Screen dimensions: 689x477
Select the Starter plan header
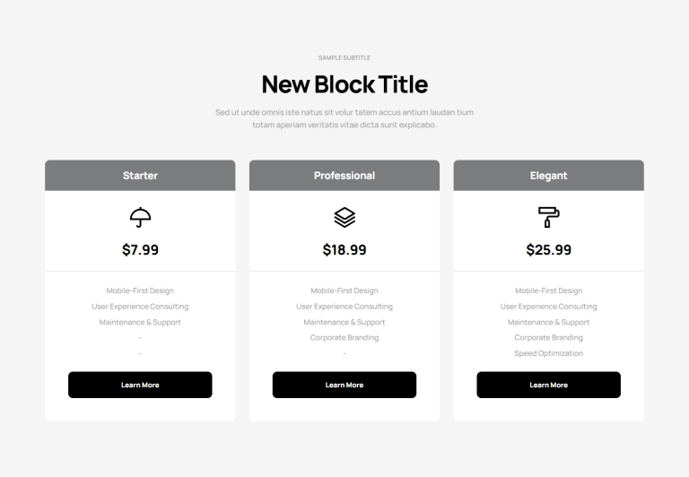point(140,176)
